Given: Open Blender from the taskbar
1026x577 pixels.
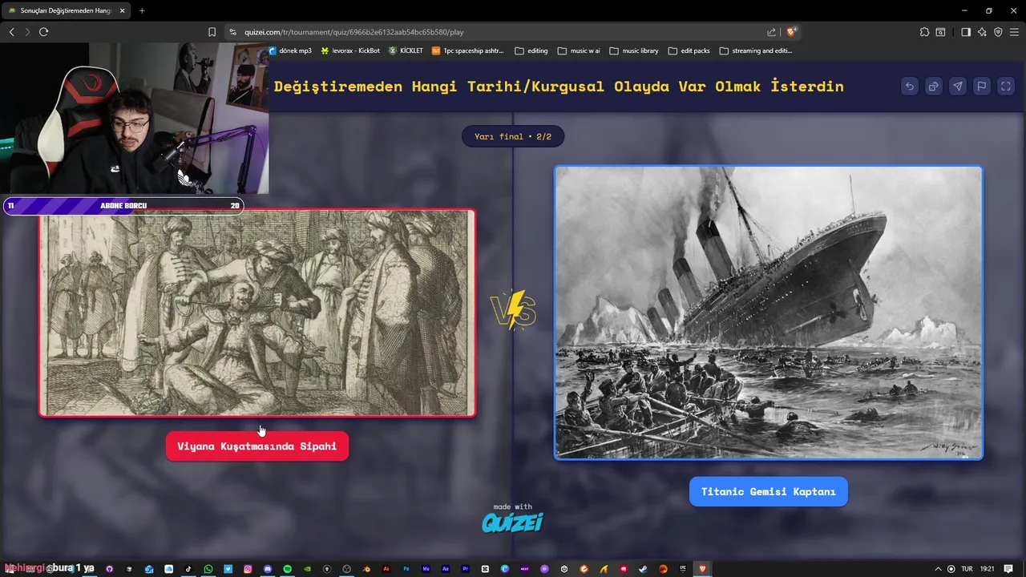Looking at the screenshot, I should pos(366,569).
